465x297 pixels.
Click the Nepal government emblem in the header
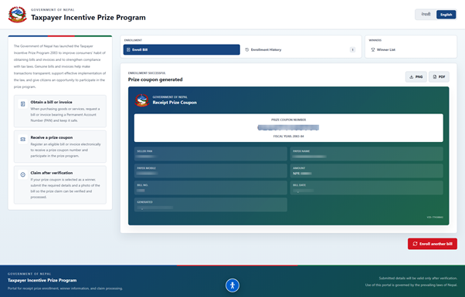click(x=18, y=15)
